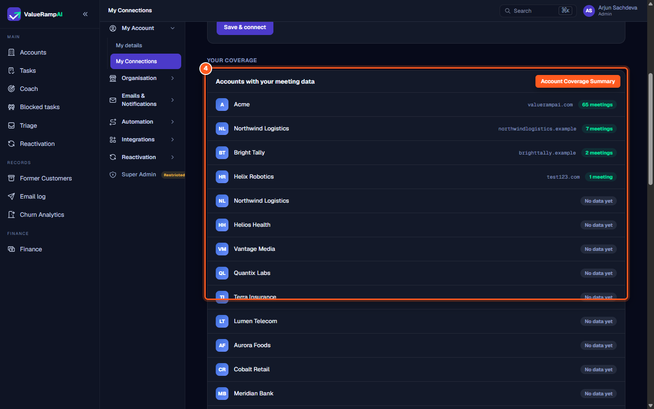Collapse the sidebar with double-chevron icon
The height and width of the screenshot is (409, 654).
85,14
